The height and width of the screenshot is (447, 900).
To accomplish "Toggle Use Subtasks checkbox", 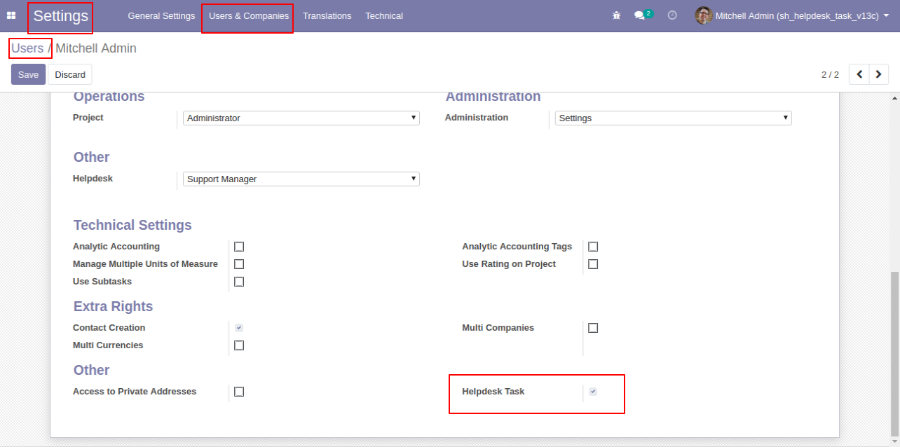I will (239, 282).
